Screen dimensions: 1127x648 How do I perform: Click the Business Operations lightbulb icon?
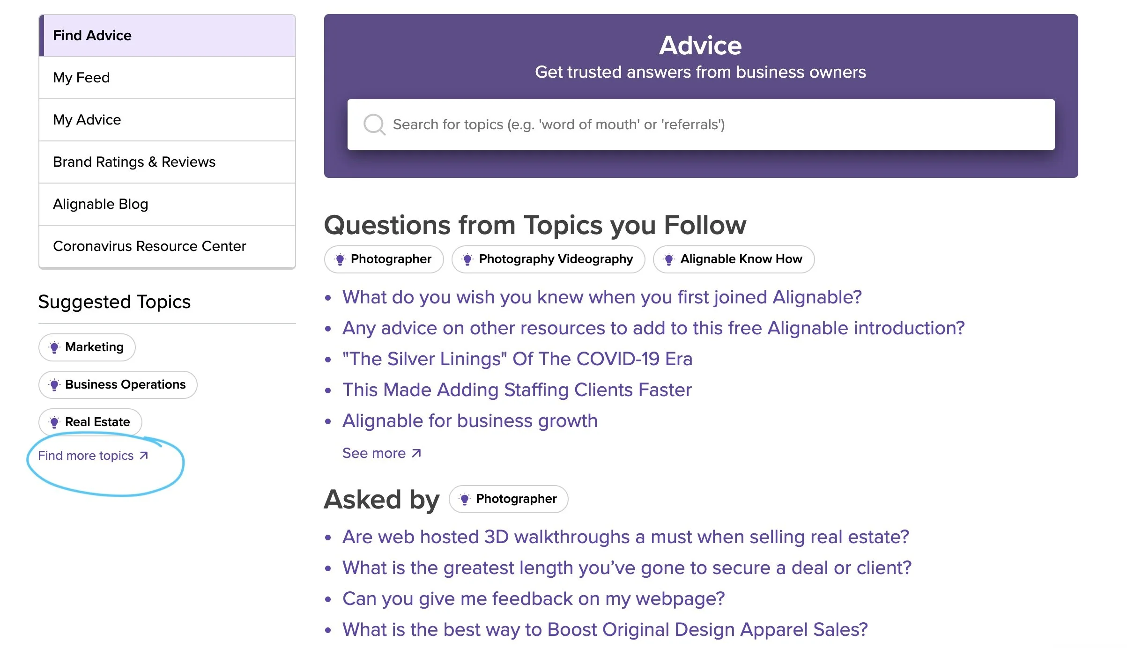pos(54,385)
